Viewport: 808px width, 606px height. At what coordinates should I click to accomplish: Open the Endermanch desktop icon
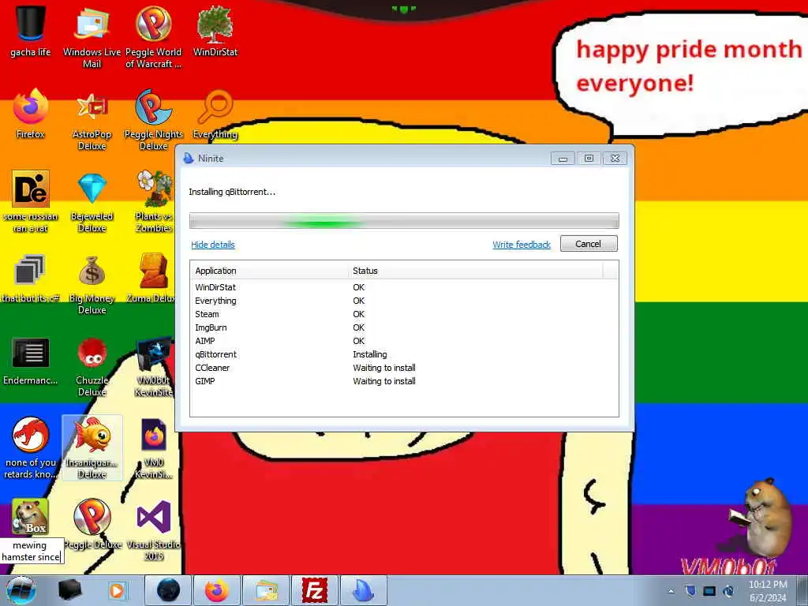tap(31, 361)
